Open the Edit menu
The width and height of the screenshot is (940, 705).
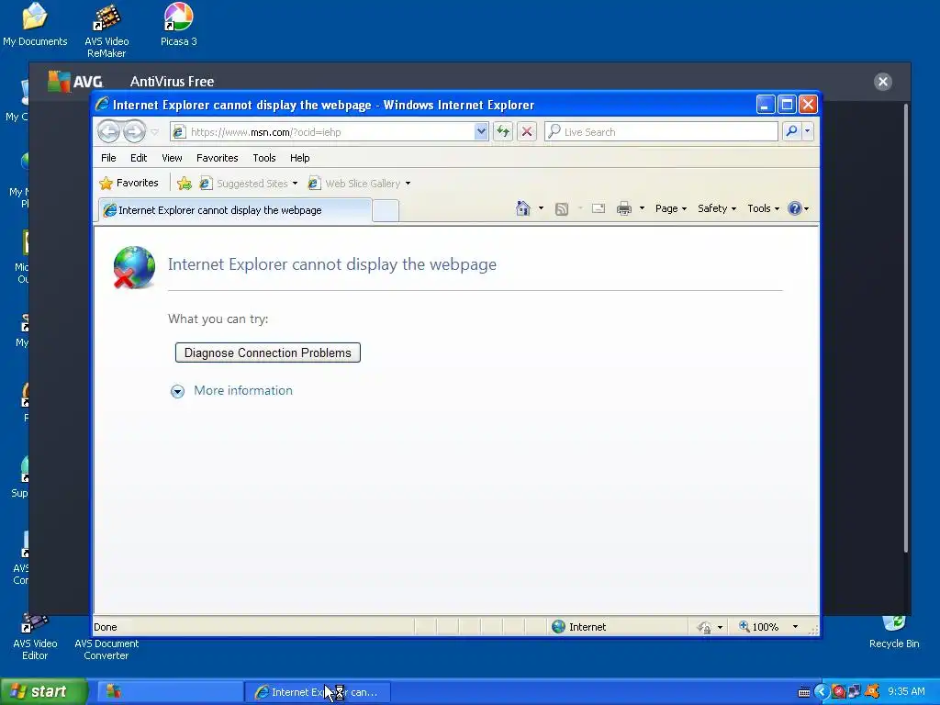tap(139, 158)
